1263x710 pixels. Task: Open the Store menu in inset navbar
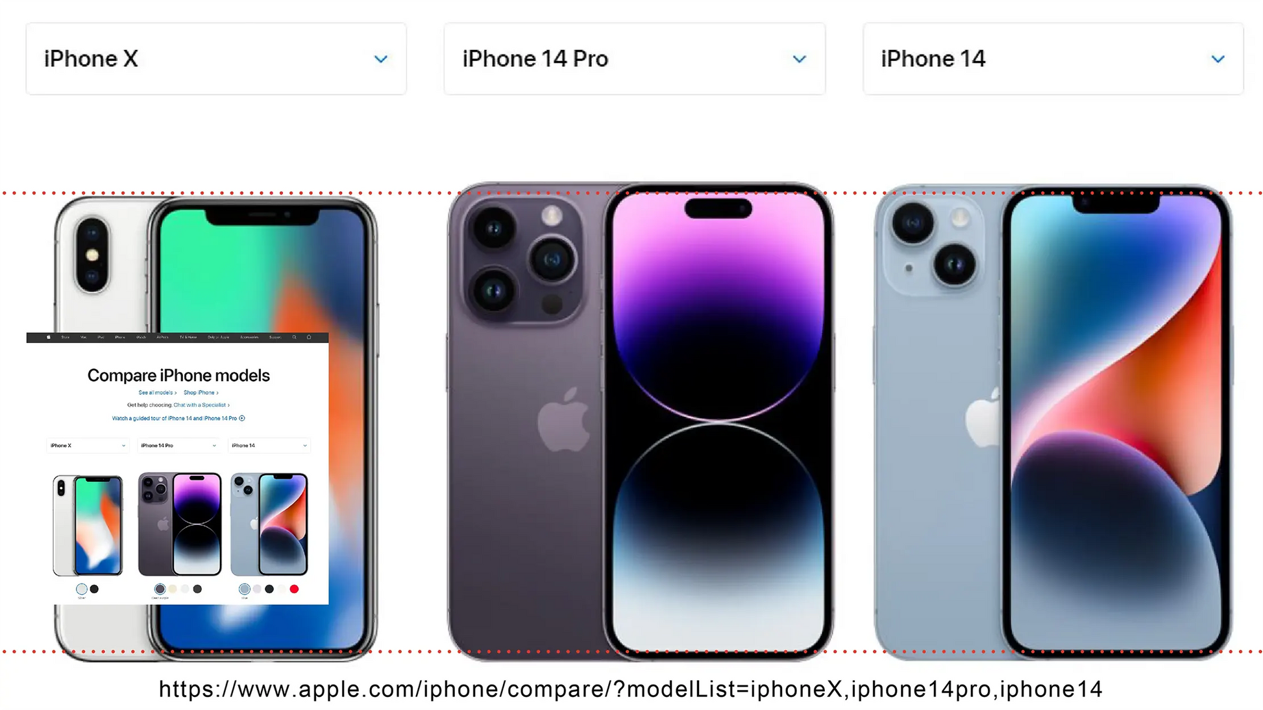(66, 337)
